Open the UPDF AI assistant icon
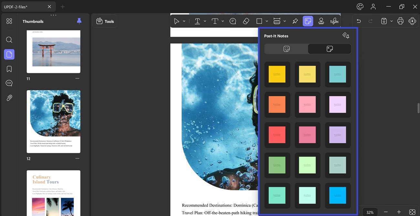420x216 pixels. point(412,21)
